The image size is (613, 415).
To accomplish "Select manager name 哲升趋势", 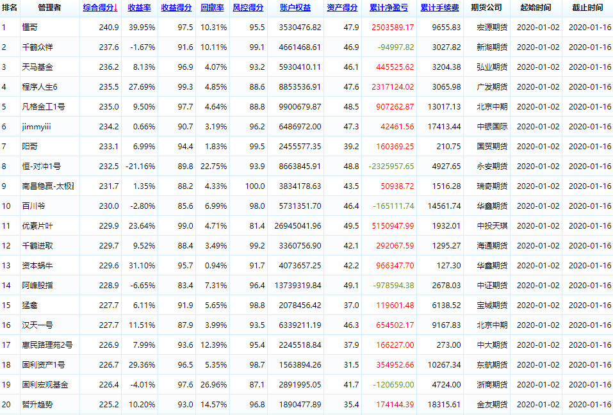I will [38, 405].
